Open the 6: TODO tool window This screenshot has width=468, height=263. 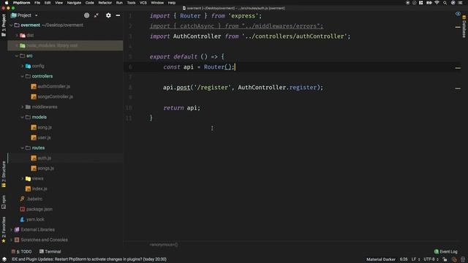tap(21, 251)
